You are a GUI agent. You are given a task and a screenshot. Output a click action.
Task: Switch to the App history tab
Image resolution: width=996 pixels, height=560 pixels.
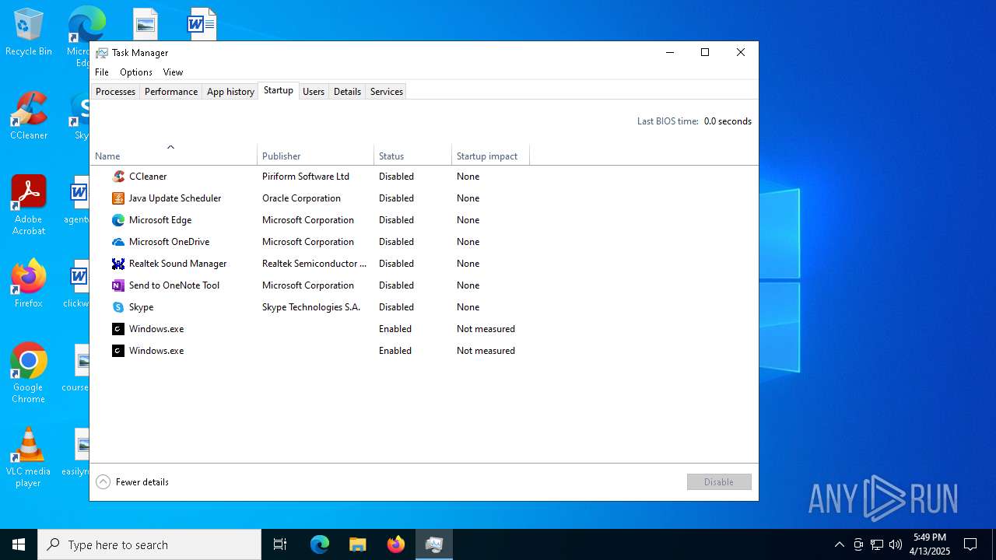pyautogui.click(x=230, y=92)
